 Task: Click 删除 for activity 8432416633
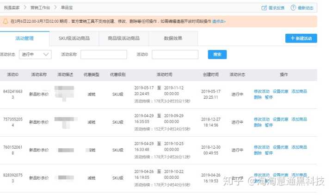(x=258, y=97)
